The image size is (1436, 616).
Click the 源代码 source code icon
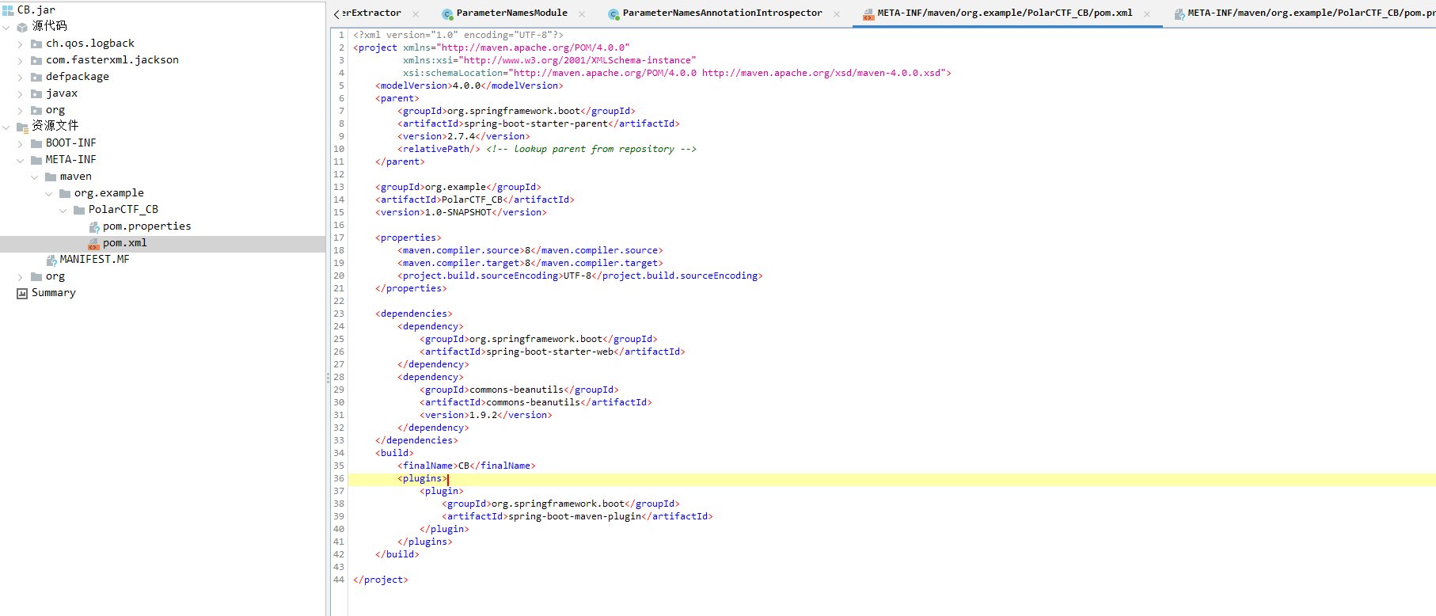click(22, 27)
